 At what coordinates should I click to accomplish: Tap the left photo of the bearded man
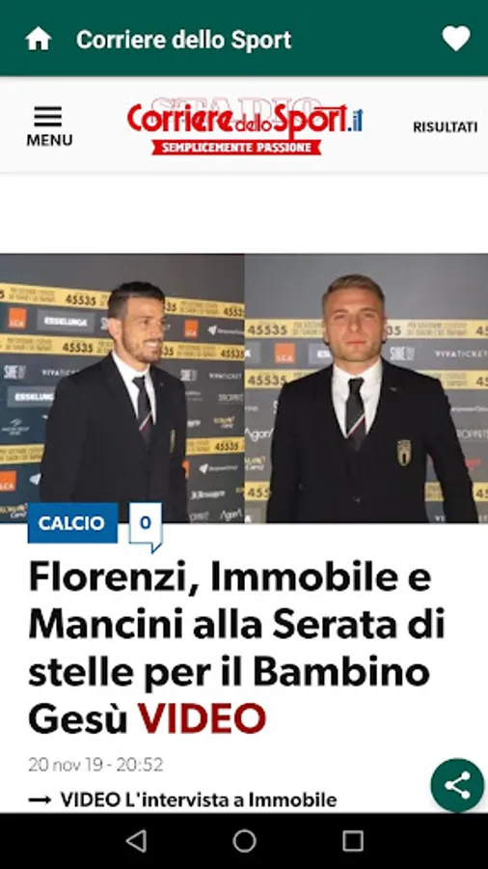122,388
